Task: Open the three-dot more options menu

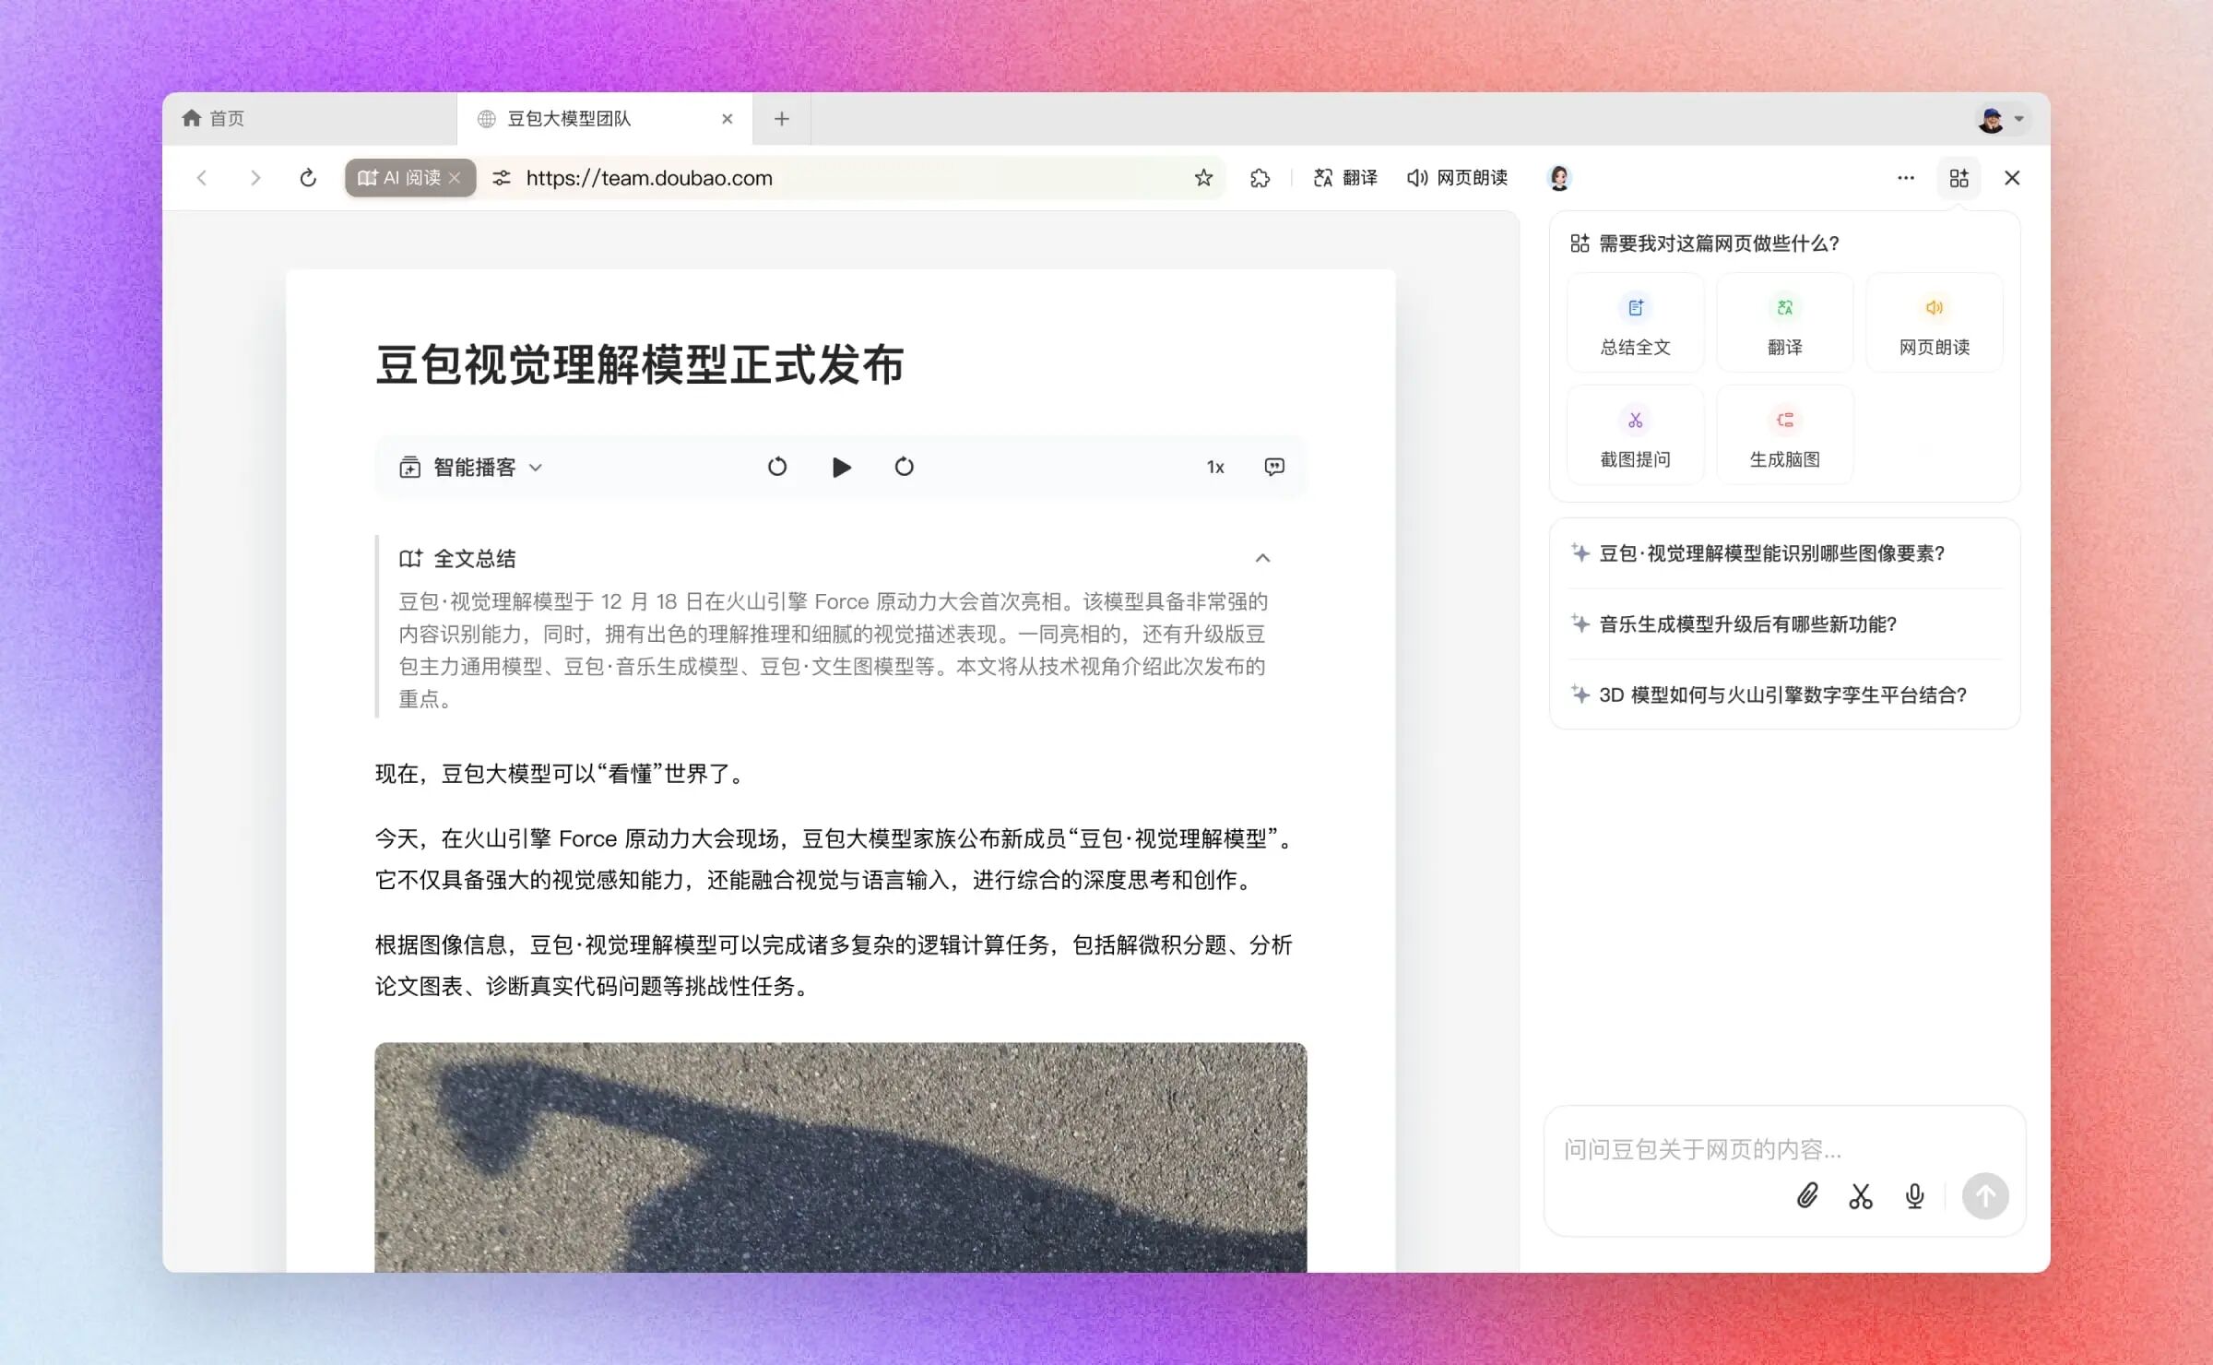Action: (1905, 177)
